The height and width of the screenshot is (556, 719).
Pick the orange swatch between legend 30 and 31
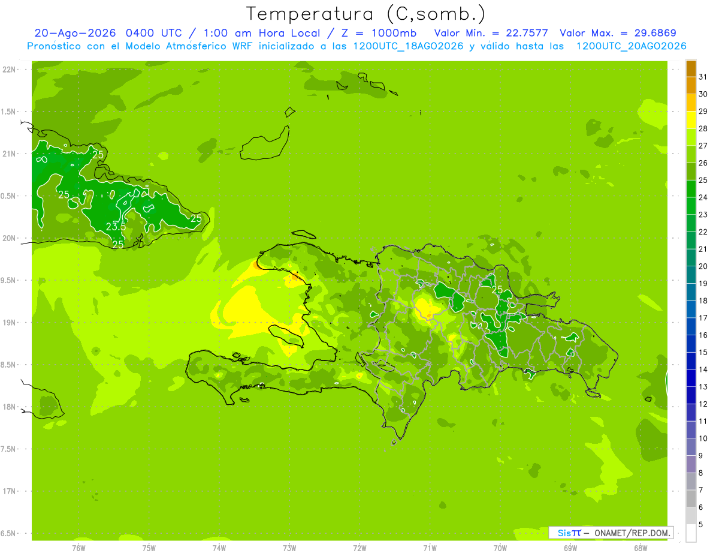pos(691,85)
